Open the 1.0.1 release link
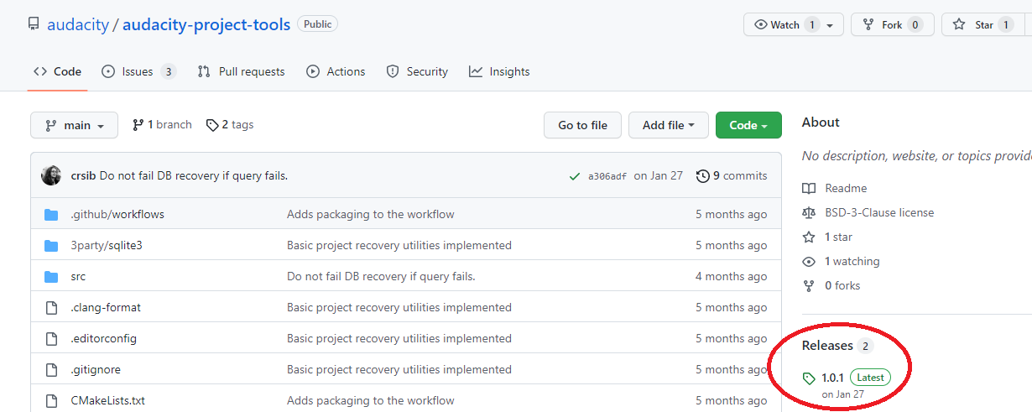Screen dimensions: 1032x412 click(x=832, y=378)
